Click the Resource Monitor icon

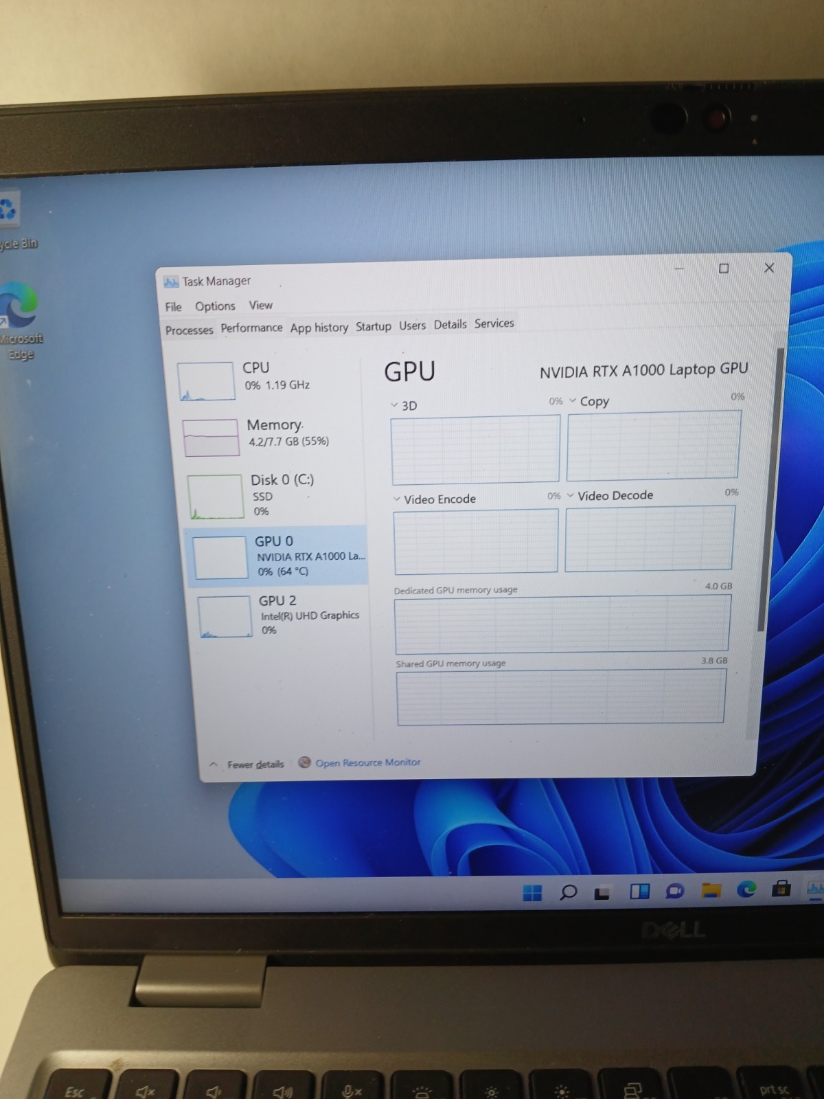click(304, 762)
